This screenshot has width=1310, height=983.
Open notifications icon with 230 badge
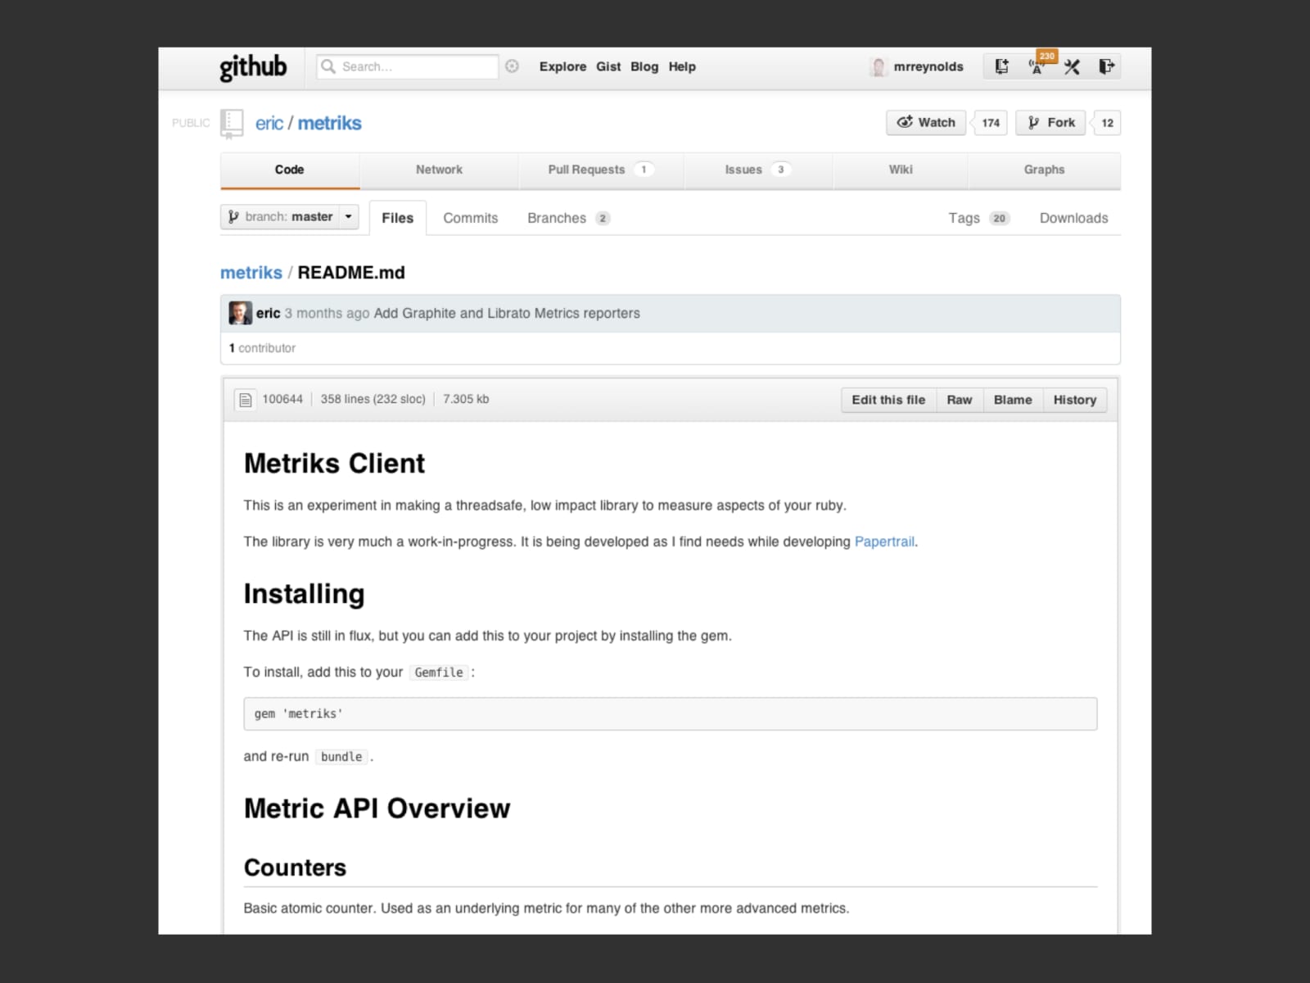coord(1037,66)
